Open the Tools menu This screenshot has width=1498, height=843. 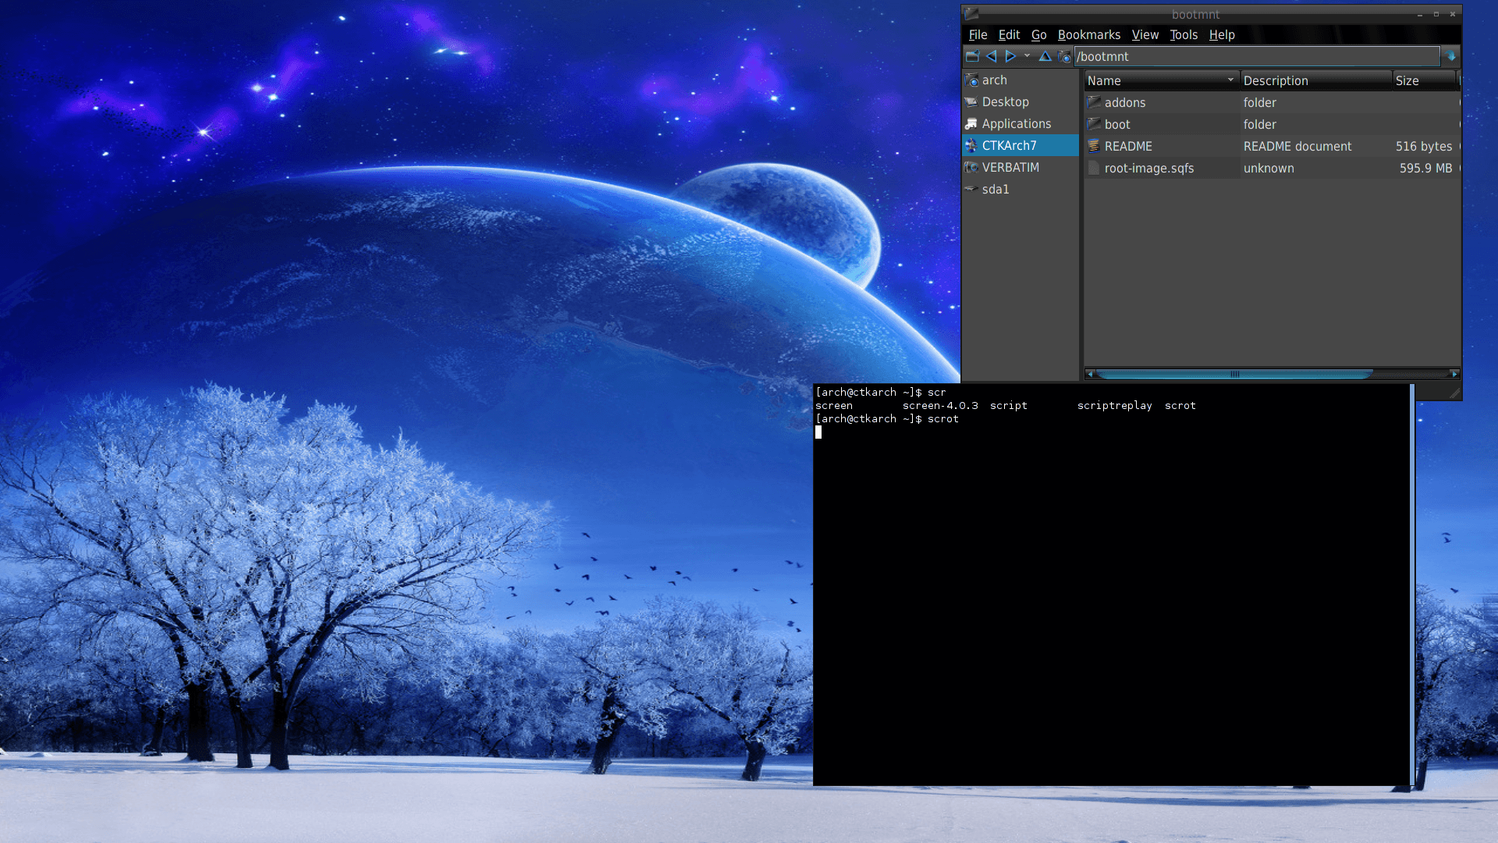point(1183,34)
